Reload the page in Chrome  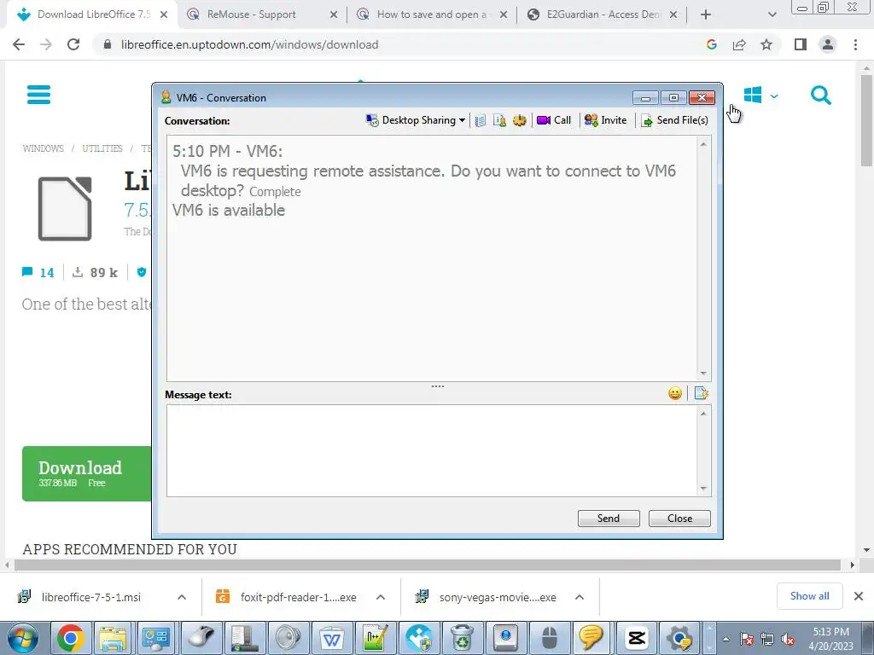tap(73, 44)
